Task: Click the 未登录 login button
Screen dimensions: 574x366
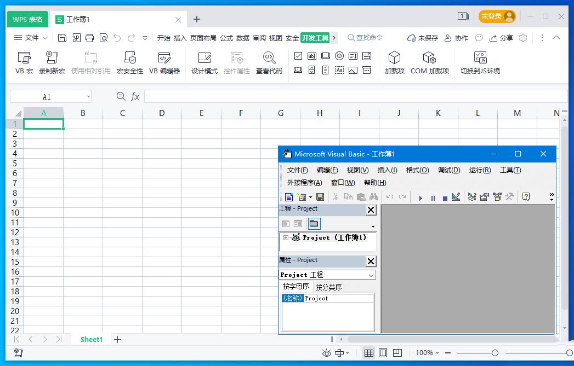Action: point(497,16)
